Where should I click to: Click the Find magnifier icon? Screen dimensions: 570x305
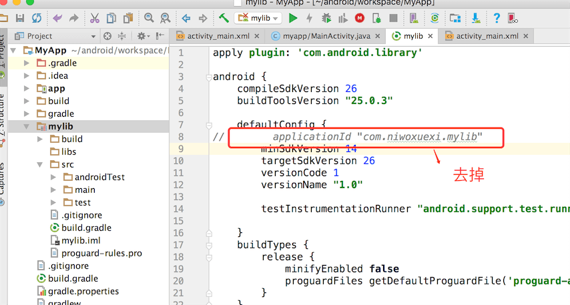click(x=149, y=18)
